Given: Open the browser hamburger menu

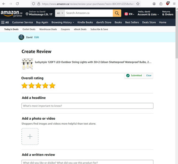Looking at the screenshot, I should click(x=174, y=4).
